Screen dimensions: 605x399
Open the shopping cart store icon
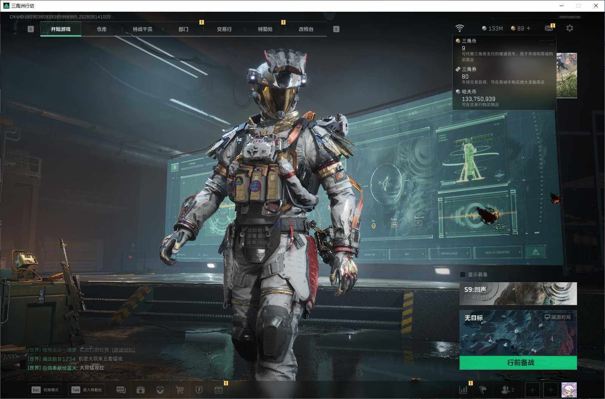point(180,390)
